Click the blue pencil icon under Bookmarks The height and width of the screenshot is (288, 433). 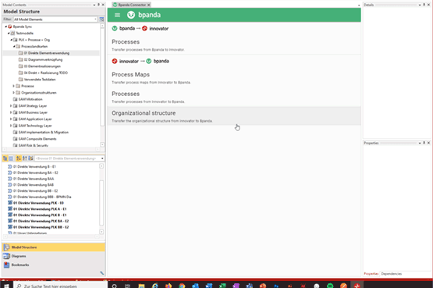[x=102, y=273]
